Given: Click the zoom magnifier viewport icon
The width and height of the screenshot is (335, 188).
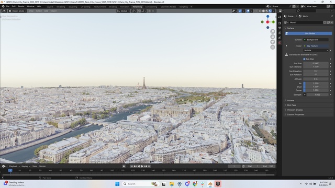Looking at the screenshot, I should (x=273, y=31).
